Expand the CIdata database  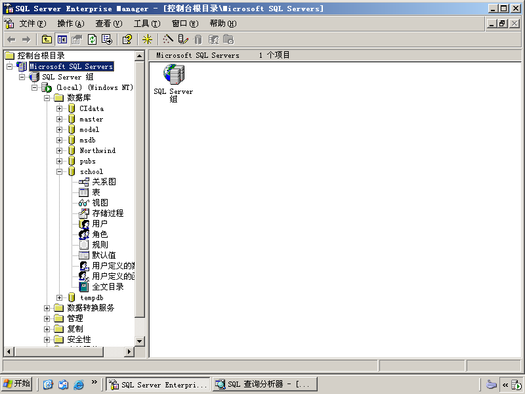coord(59,108)
